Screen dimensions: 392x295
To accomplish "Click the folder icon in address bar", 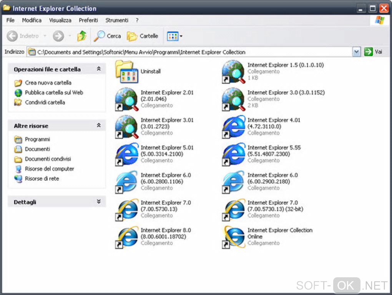I will [x=32, y=52].
